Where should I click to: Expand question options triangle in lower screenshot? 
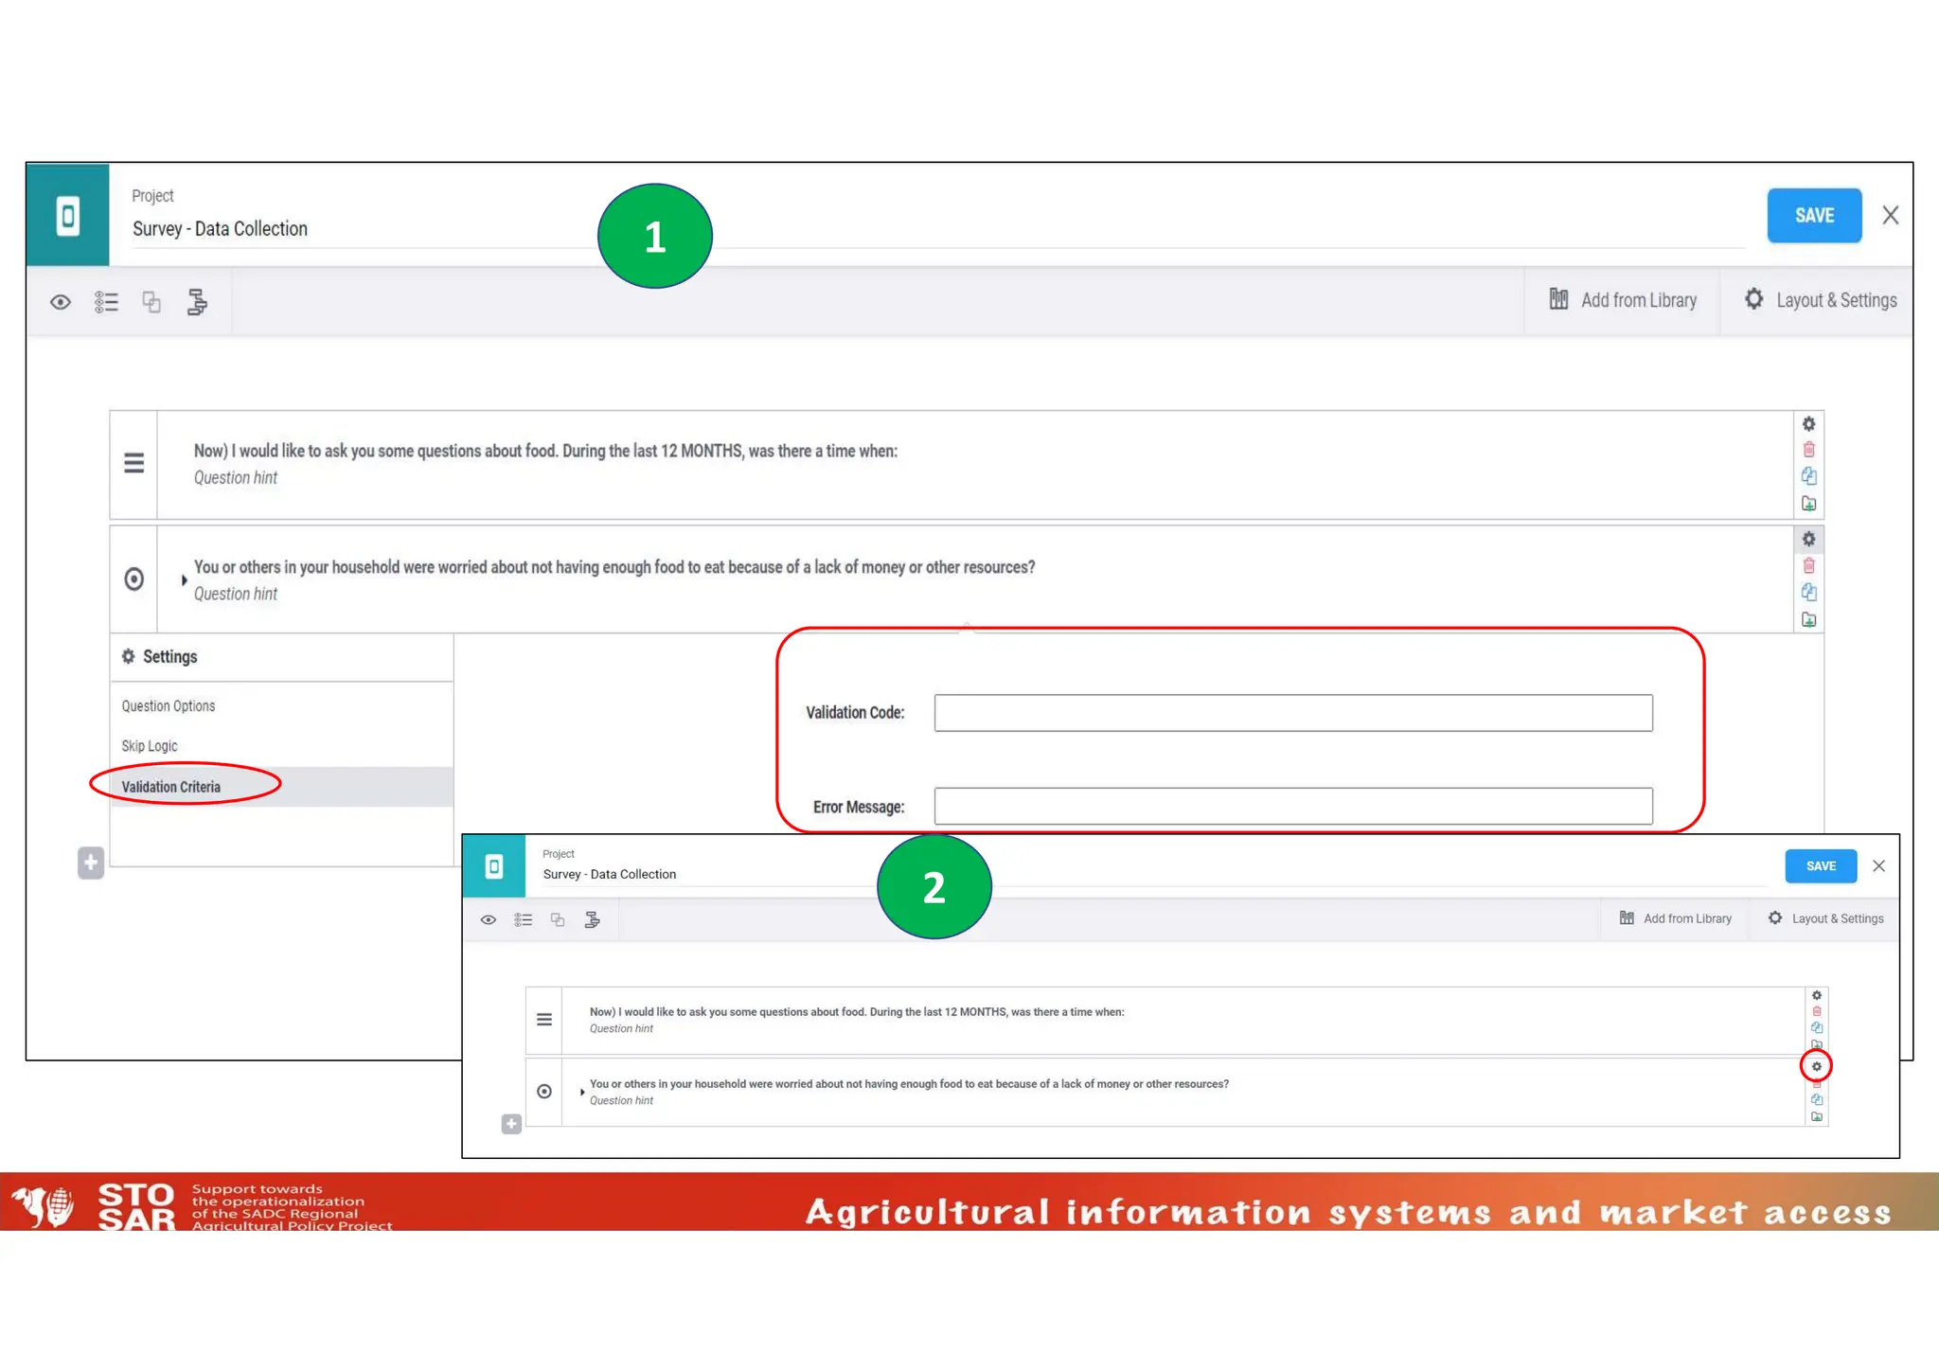(x=581, y=1092)
